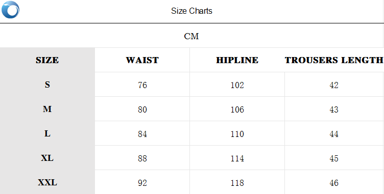Image resolution: width=384 pixels, height=194 pixels.
Task: Click the TROUSERS LENGTH column header
Action: (334, 60)
